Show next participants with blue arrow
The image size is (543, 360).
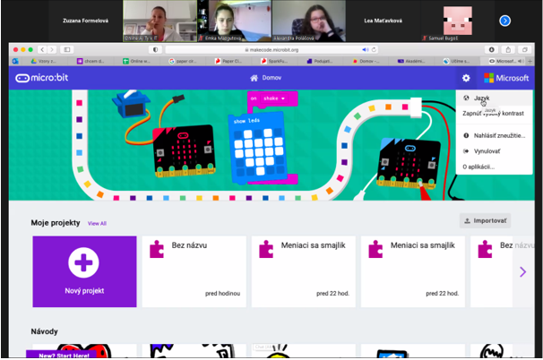pos(504,21)
